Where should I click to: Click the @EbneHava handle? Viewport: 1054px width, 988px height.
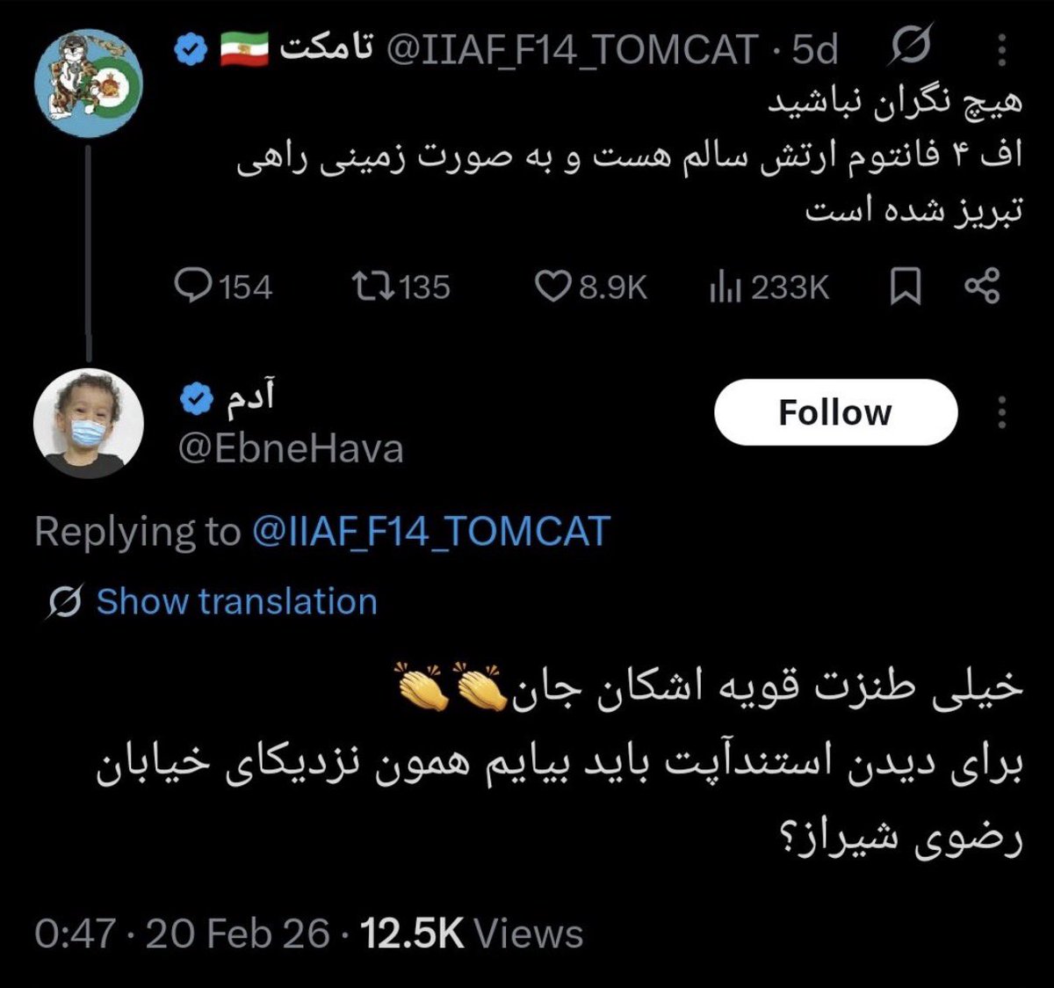click(291, 449)
